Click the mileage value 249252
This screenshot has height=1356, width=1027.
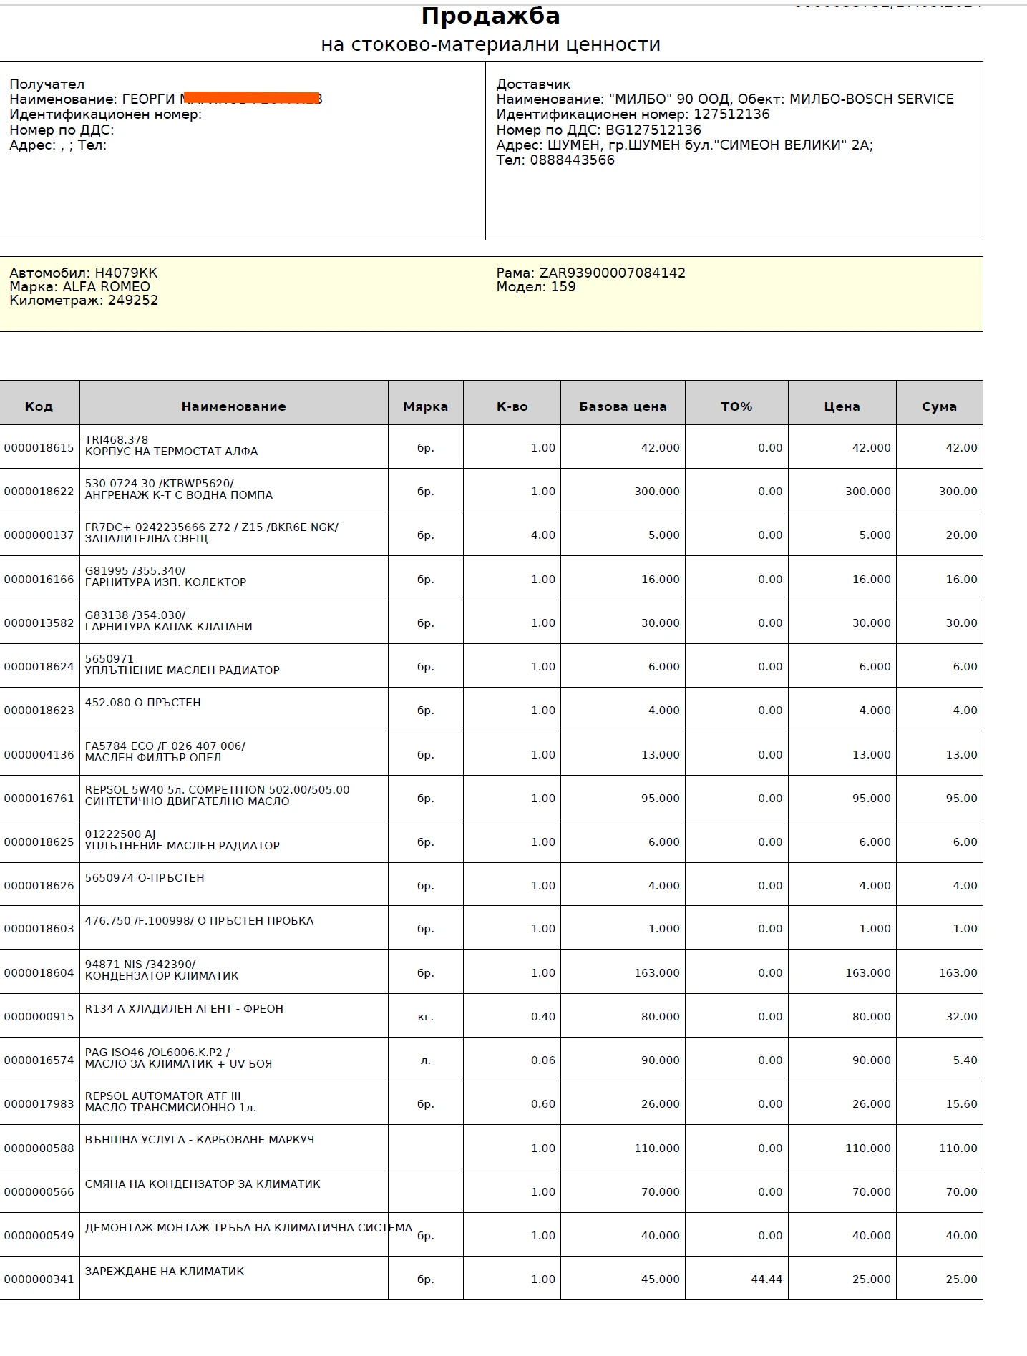coord(133,301)
